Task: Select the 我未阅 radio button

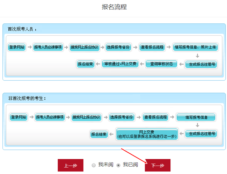Action: point(94,165)
